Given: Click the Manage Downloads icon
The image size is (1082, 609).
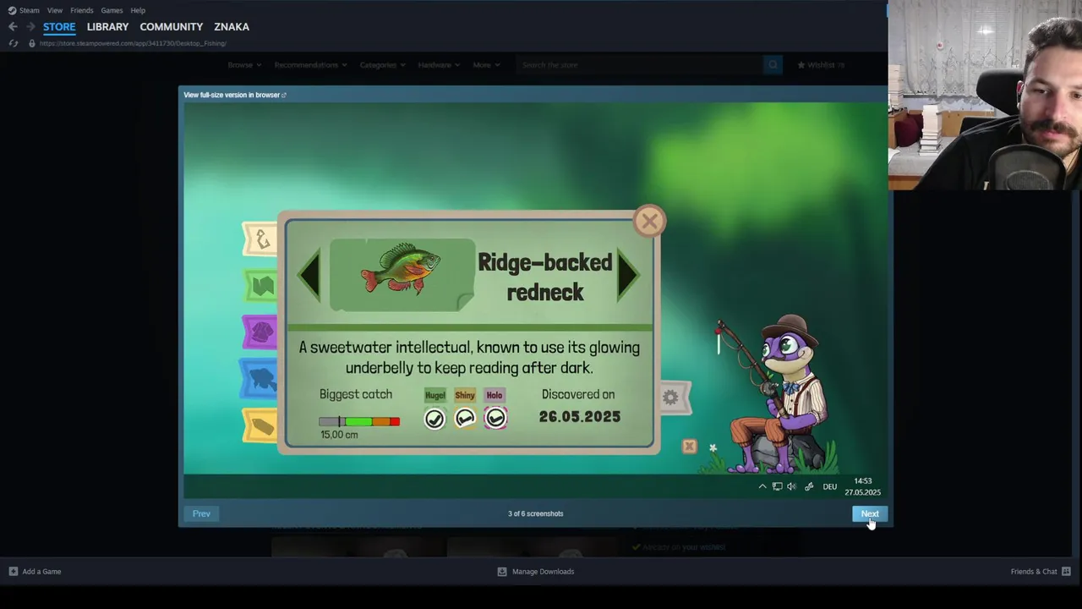Looking at the screenshot, I should [x=502, y=572].
